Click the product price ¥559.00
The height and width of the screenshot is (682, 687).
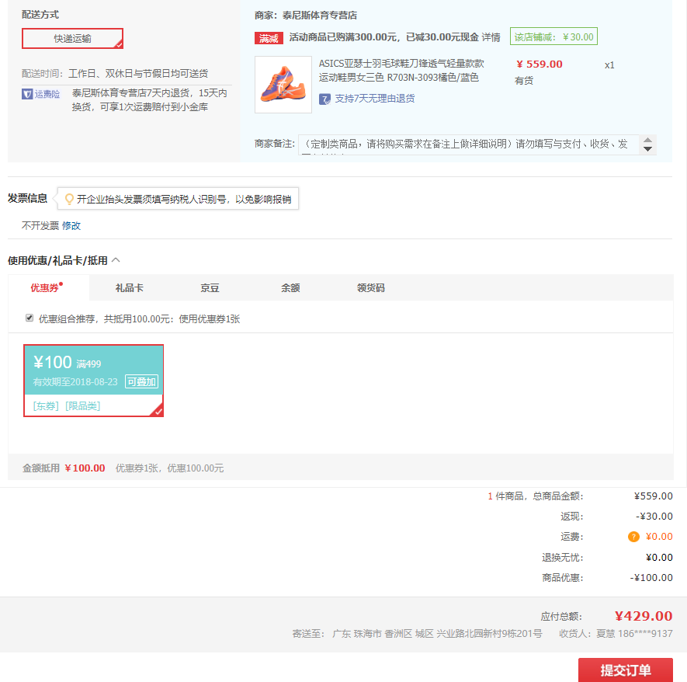tap(540, 64)
